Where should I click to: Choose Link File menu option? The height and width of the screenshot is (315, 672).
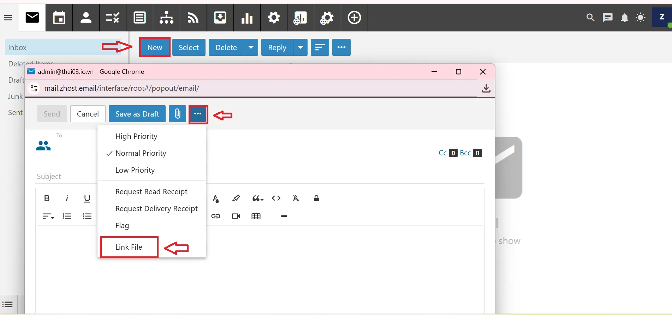tap(129, 247)
